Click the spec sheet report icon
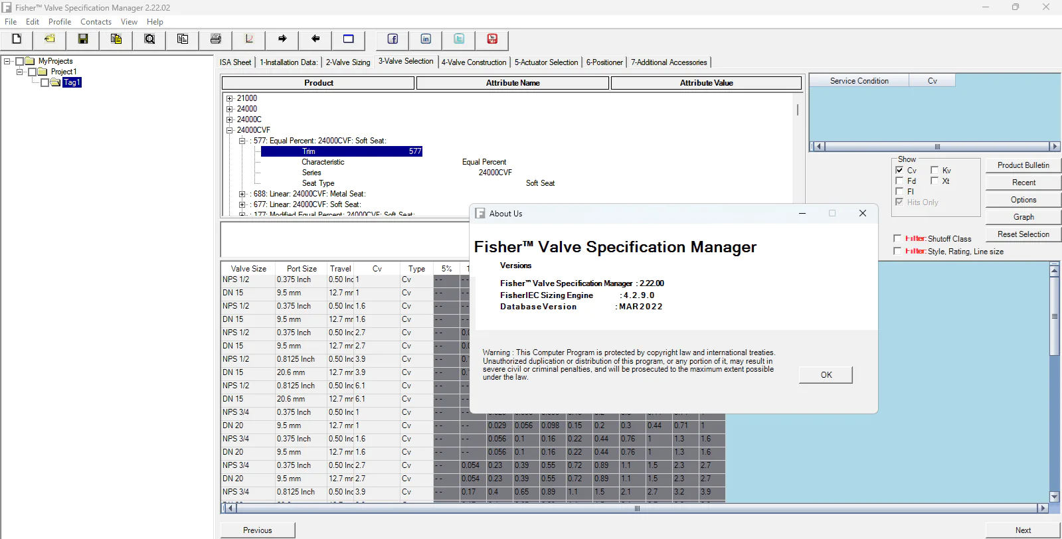 (x=183, y=39)
